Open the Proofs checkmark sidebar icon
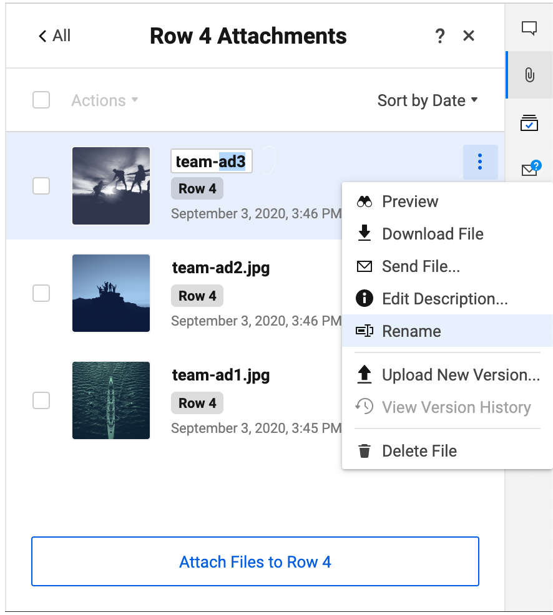Image resolution: width=553 pixels, height=615 pixels. [529, 123]
